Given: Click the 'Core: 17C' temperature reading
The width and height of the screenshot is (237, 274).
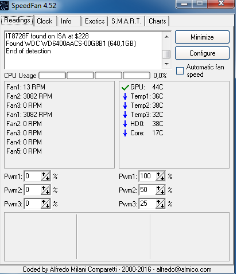Looking at the screenshot, I should [147, 133].
